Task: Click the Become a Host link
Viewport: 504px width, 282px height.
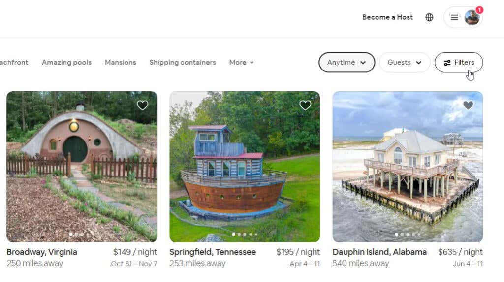Action: pyautogui.click(x=387, y=17)
